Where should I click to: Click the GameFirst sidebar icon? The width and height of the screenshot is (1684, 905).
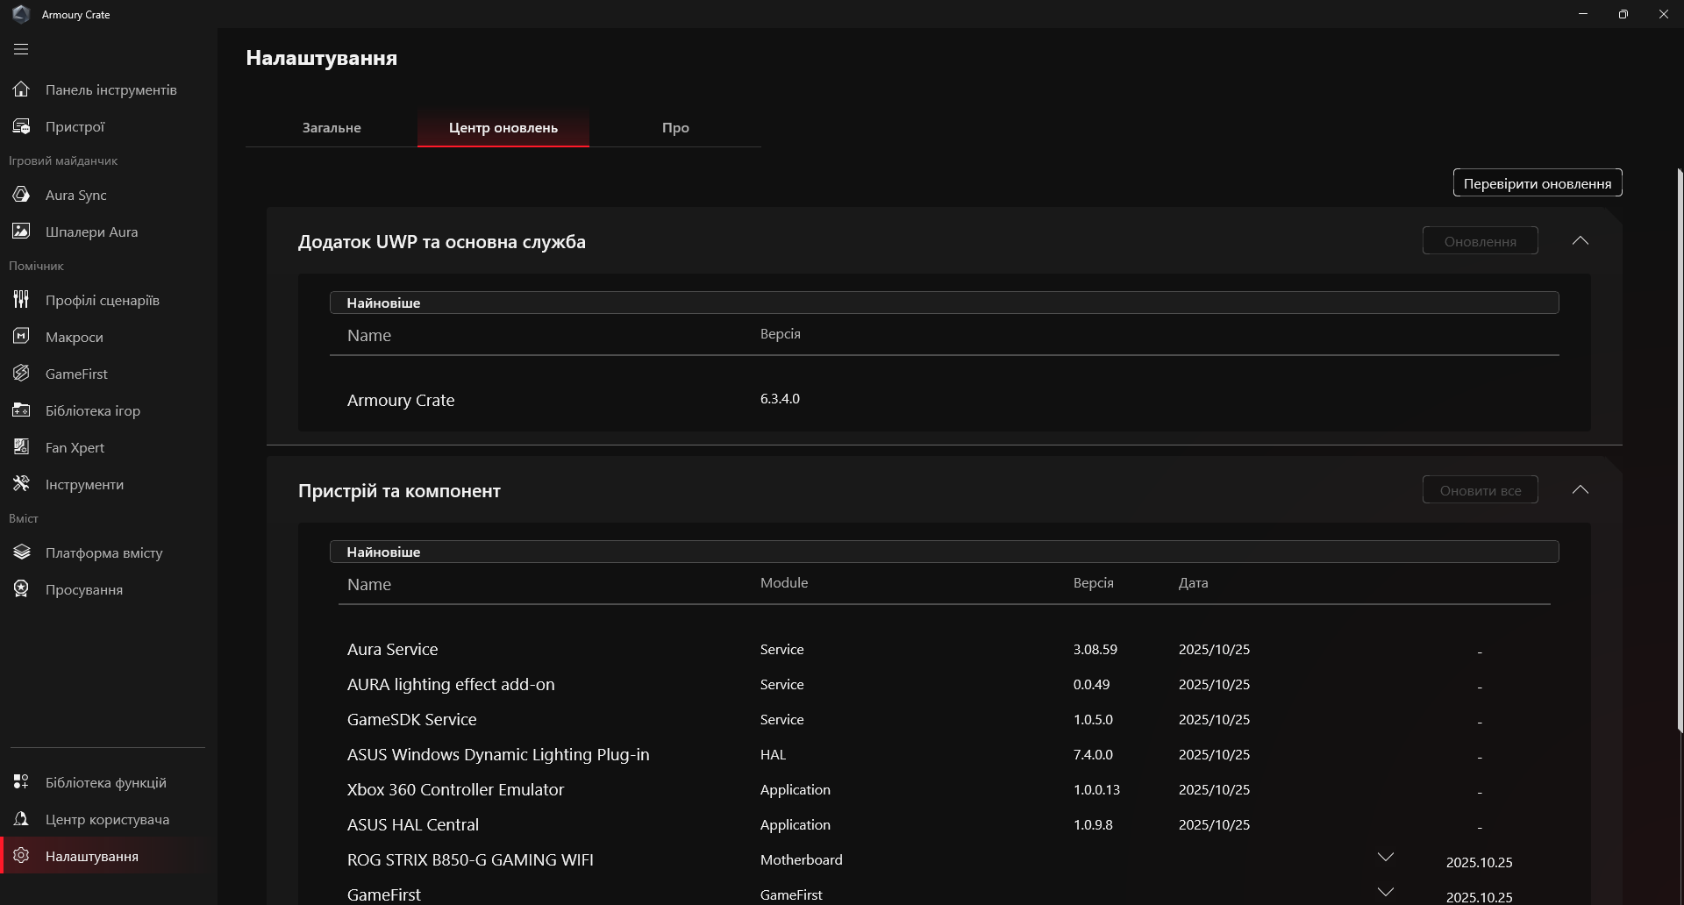[x=21, y=374]
